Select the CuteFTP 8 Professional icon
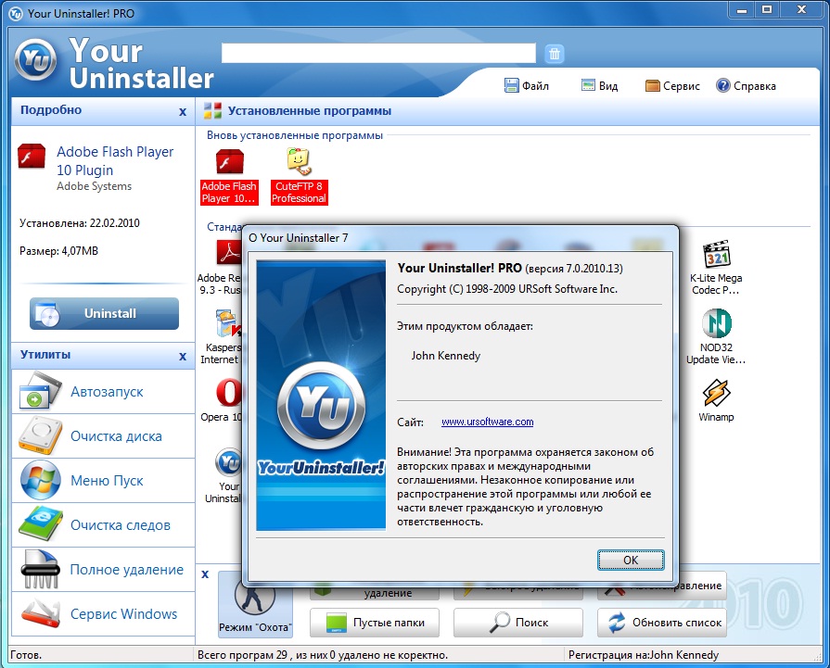Viewport: 830px width, 668px height. click(299, 163)
